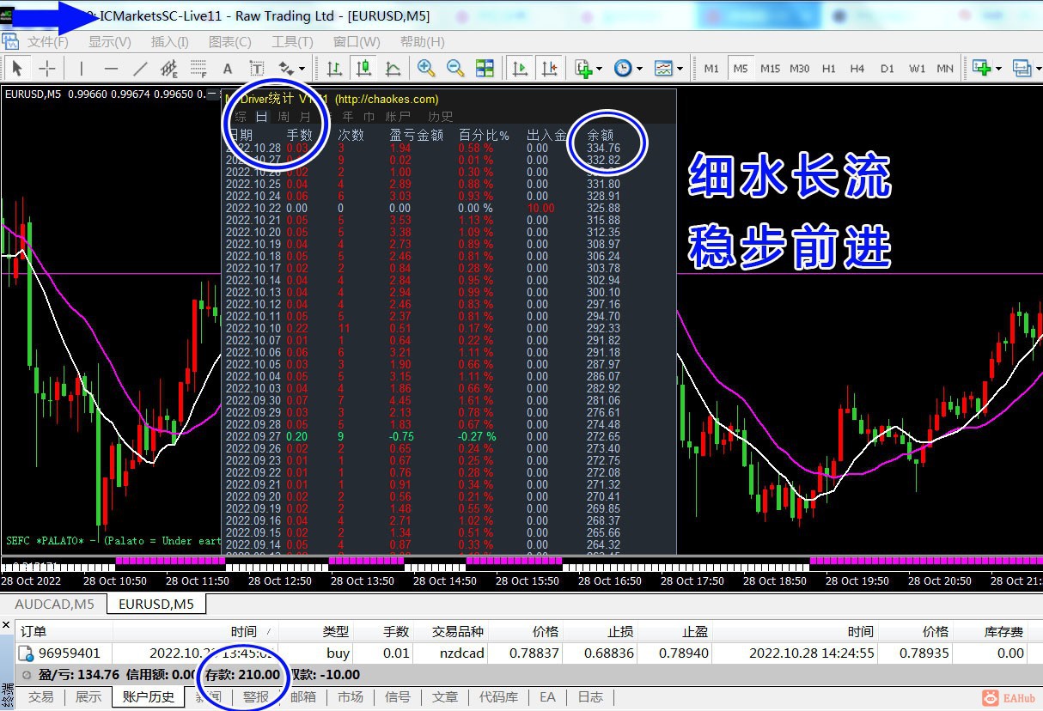Image resolution: width=1043 pixels, height=711 pixels.
Task: Switch to W1 weekly timeframe
Action: (x=917, y=69)
